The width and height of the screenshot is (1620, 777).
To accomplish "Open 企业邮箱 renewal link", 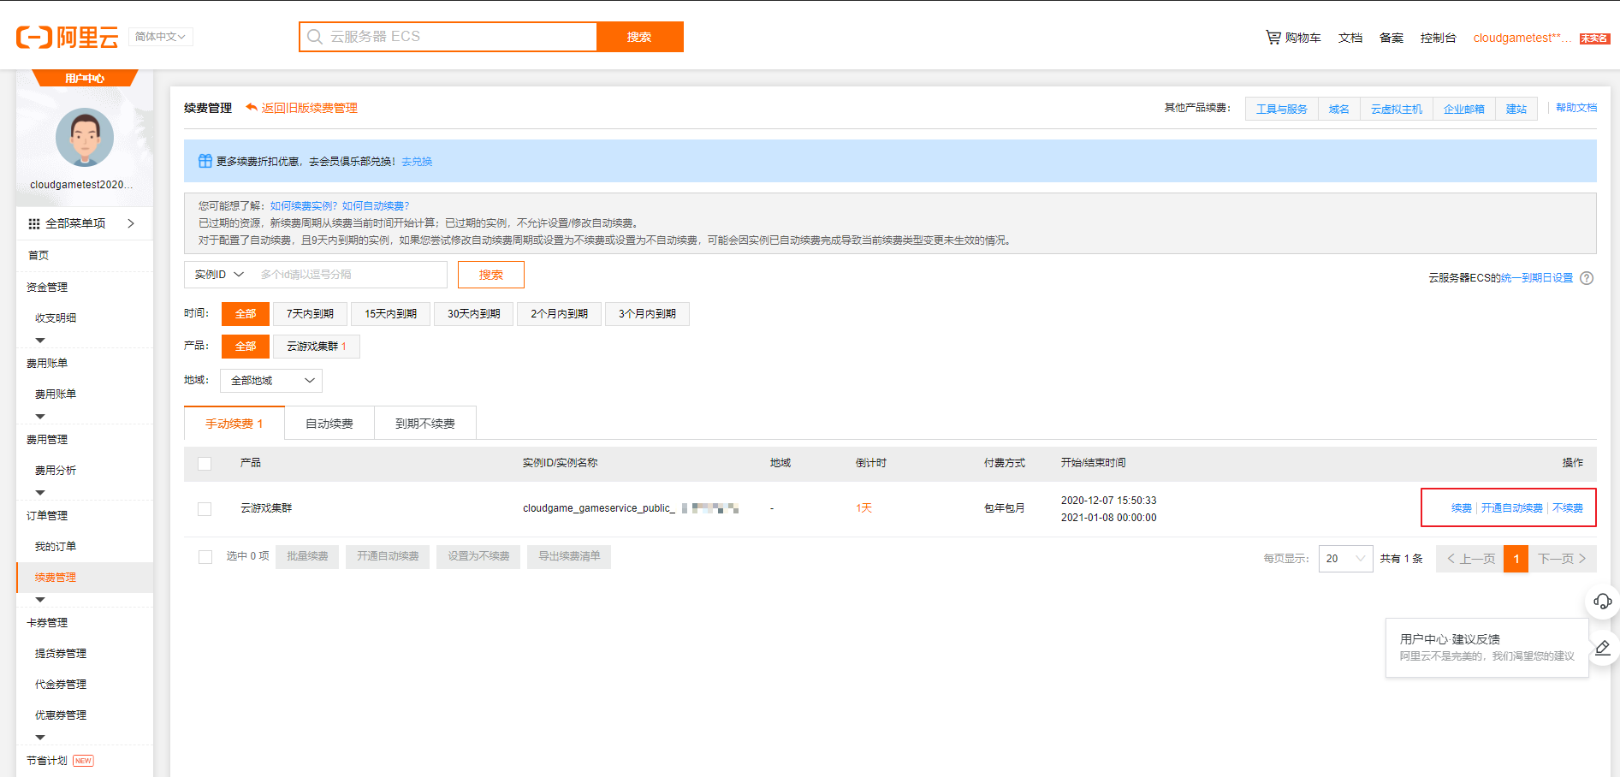I will [1464, 109].
